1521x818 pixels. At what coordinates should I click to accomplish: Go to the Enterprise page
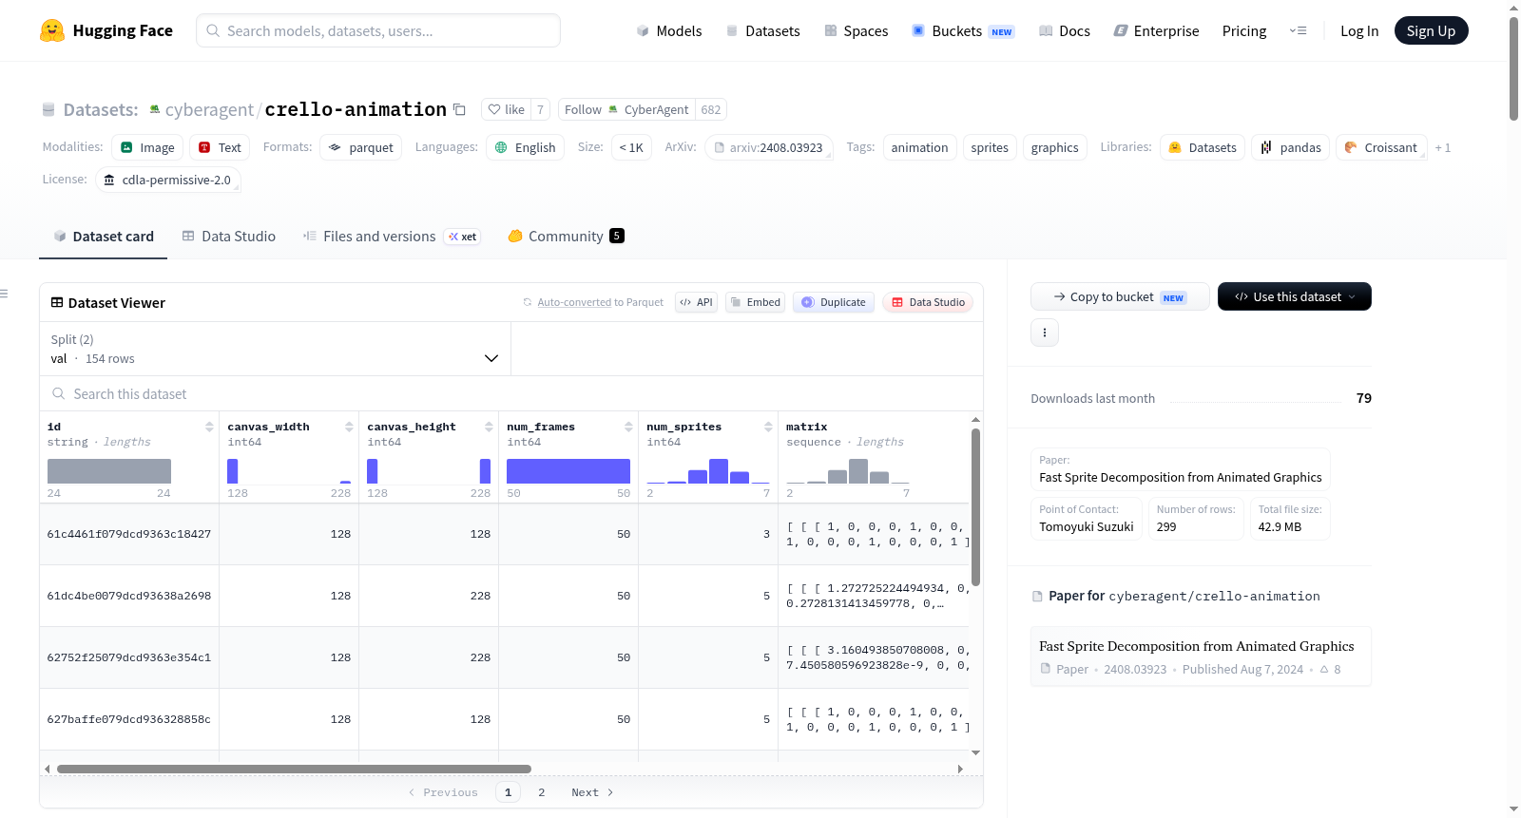coord(1157,30)
